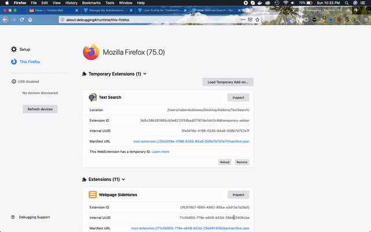Reload the current page

(22, 20)
